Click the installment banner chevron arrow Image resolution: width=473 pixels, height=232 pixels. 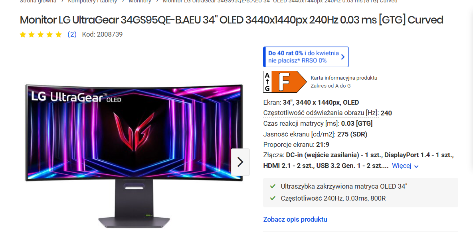(343, 57)
